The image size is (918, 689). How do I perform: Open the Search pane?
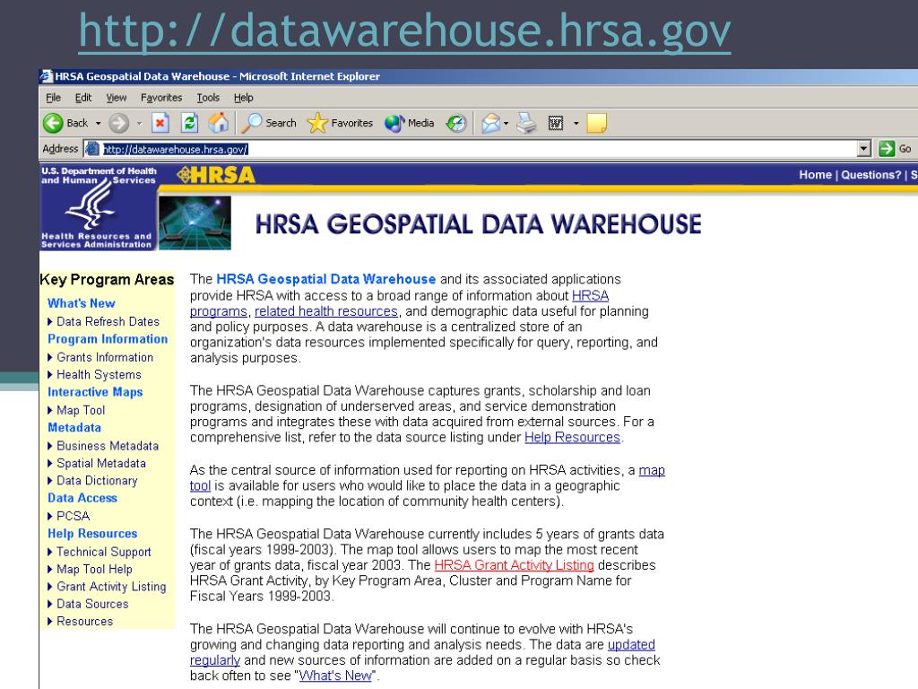[x=269, y=123]
